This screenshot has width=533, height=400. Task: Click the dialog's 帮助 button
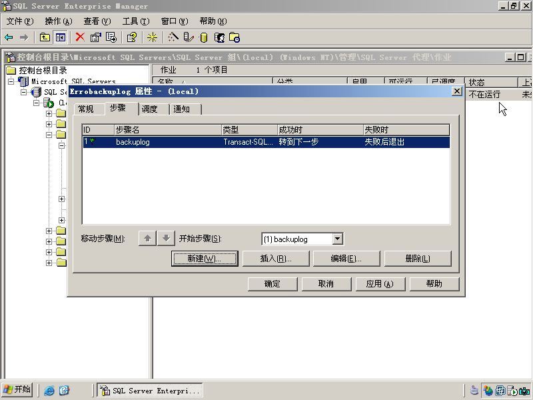click(x=434, y=284)
